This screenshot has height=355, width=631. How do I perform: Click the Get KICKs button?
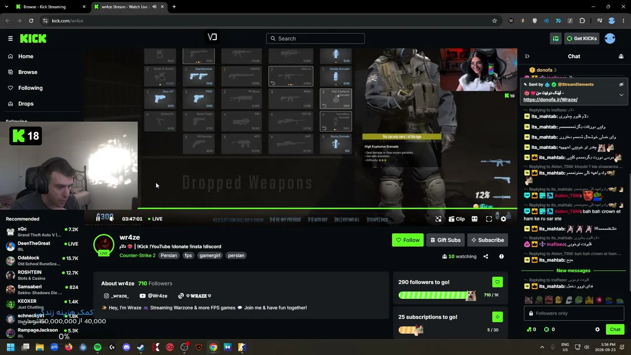(x=581, y=38)
